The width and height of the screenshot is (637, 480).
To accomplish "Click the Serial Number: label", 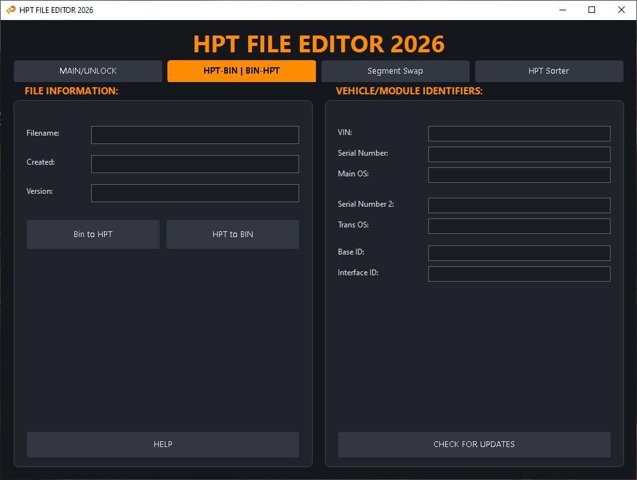I will [x=363, y=153].
